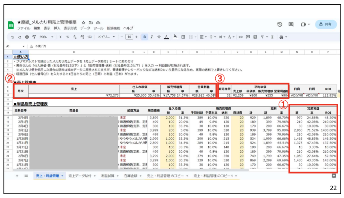Open the text color picker

tap(166, 37)
